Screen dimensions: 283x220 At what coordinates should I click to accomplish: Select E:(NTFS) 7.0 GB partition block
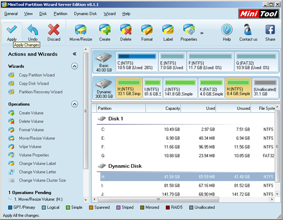(x=172, y=62)
